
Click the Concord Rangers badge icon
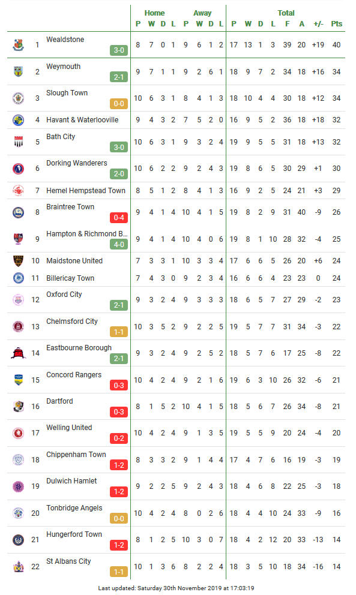[x=18, y=380]
